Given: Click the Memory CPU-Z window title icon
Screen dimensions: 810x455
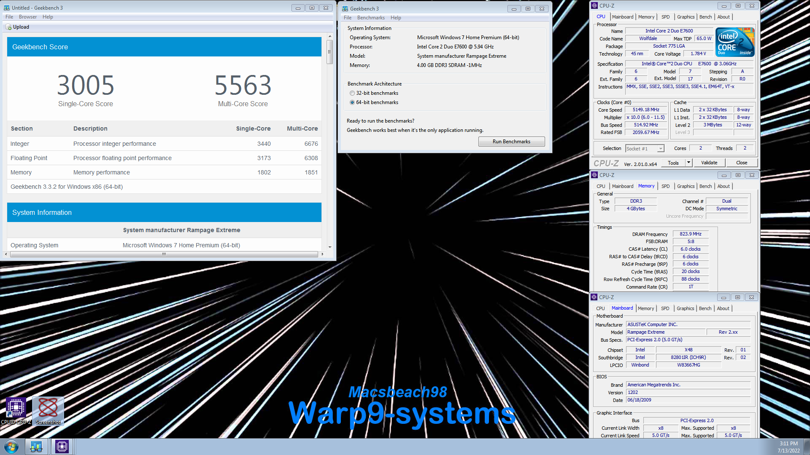Looking at the screenshot, I should click(x=594, y=175).
